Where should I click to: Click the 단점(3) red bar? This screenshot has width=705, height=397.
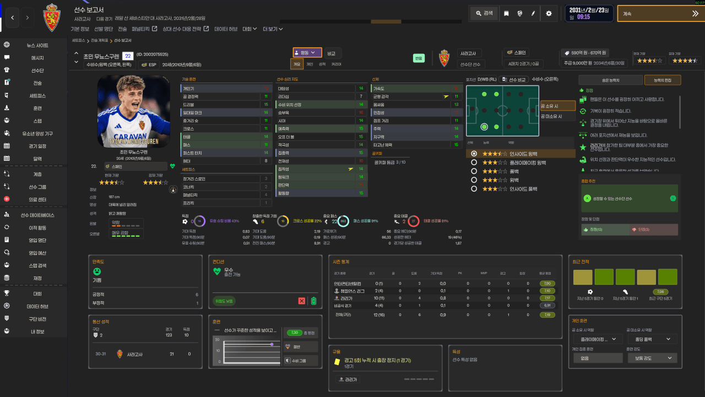(653, 229)
